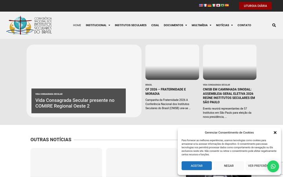283x177 pixels.
Task: Click the 'Campanha da Fraternidade 2026' excerpt text
Action: click(x=168, y=104)
